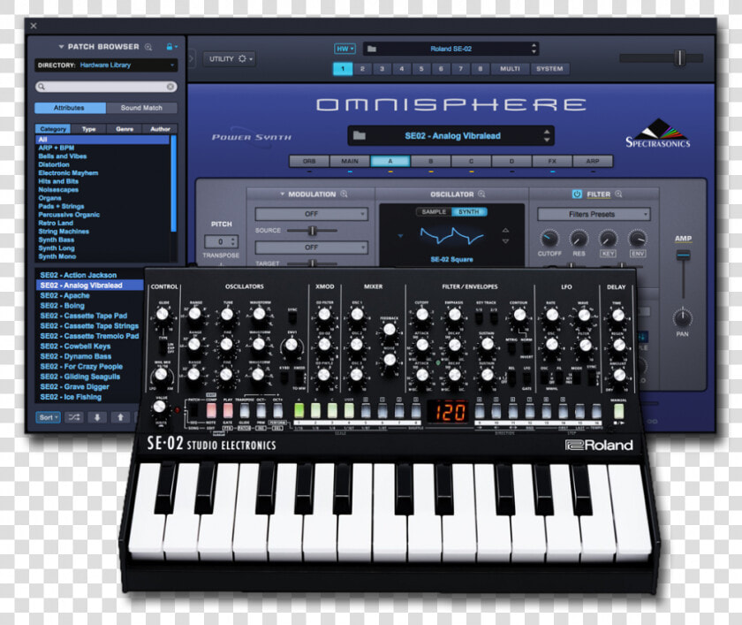Switch the oscillator to SYNTH mode
Viewport: 742px width, 625px height.
(469, 211)
